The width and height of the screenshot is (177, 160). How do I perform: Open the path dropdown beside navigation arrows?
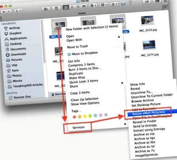pyautogui.click(x=18, y=11)
